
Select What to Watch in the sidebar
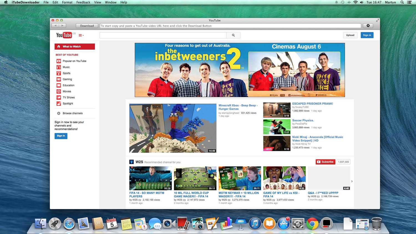tap(75, 47)
